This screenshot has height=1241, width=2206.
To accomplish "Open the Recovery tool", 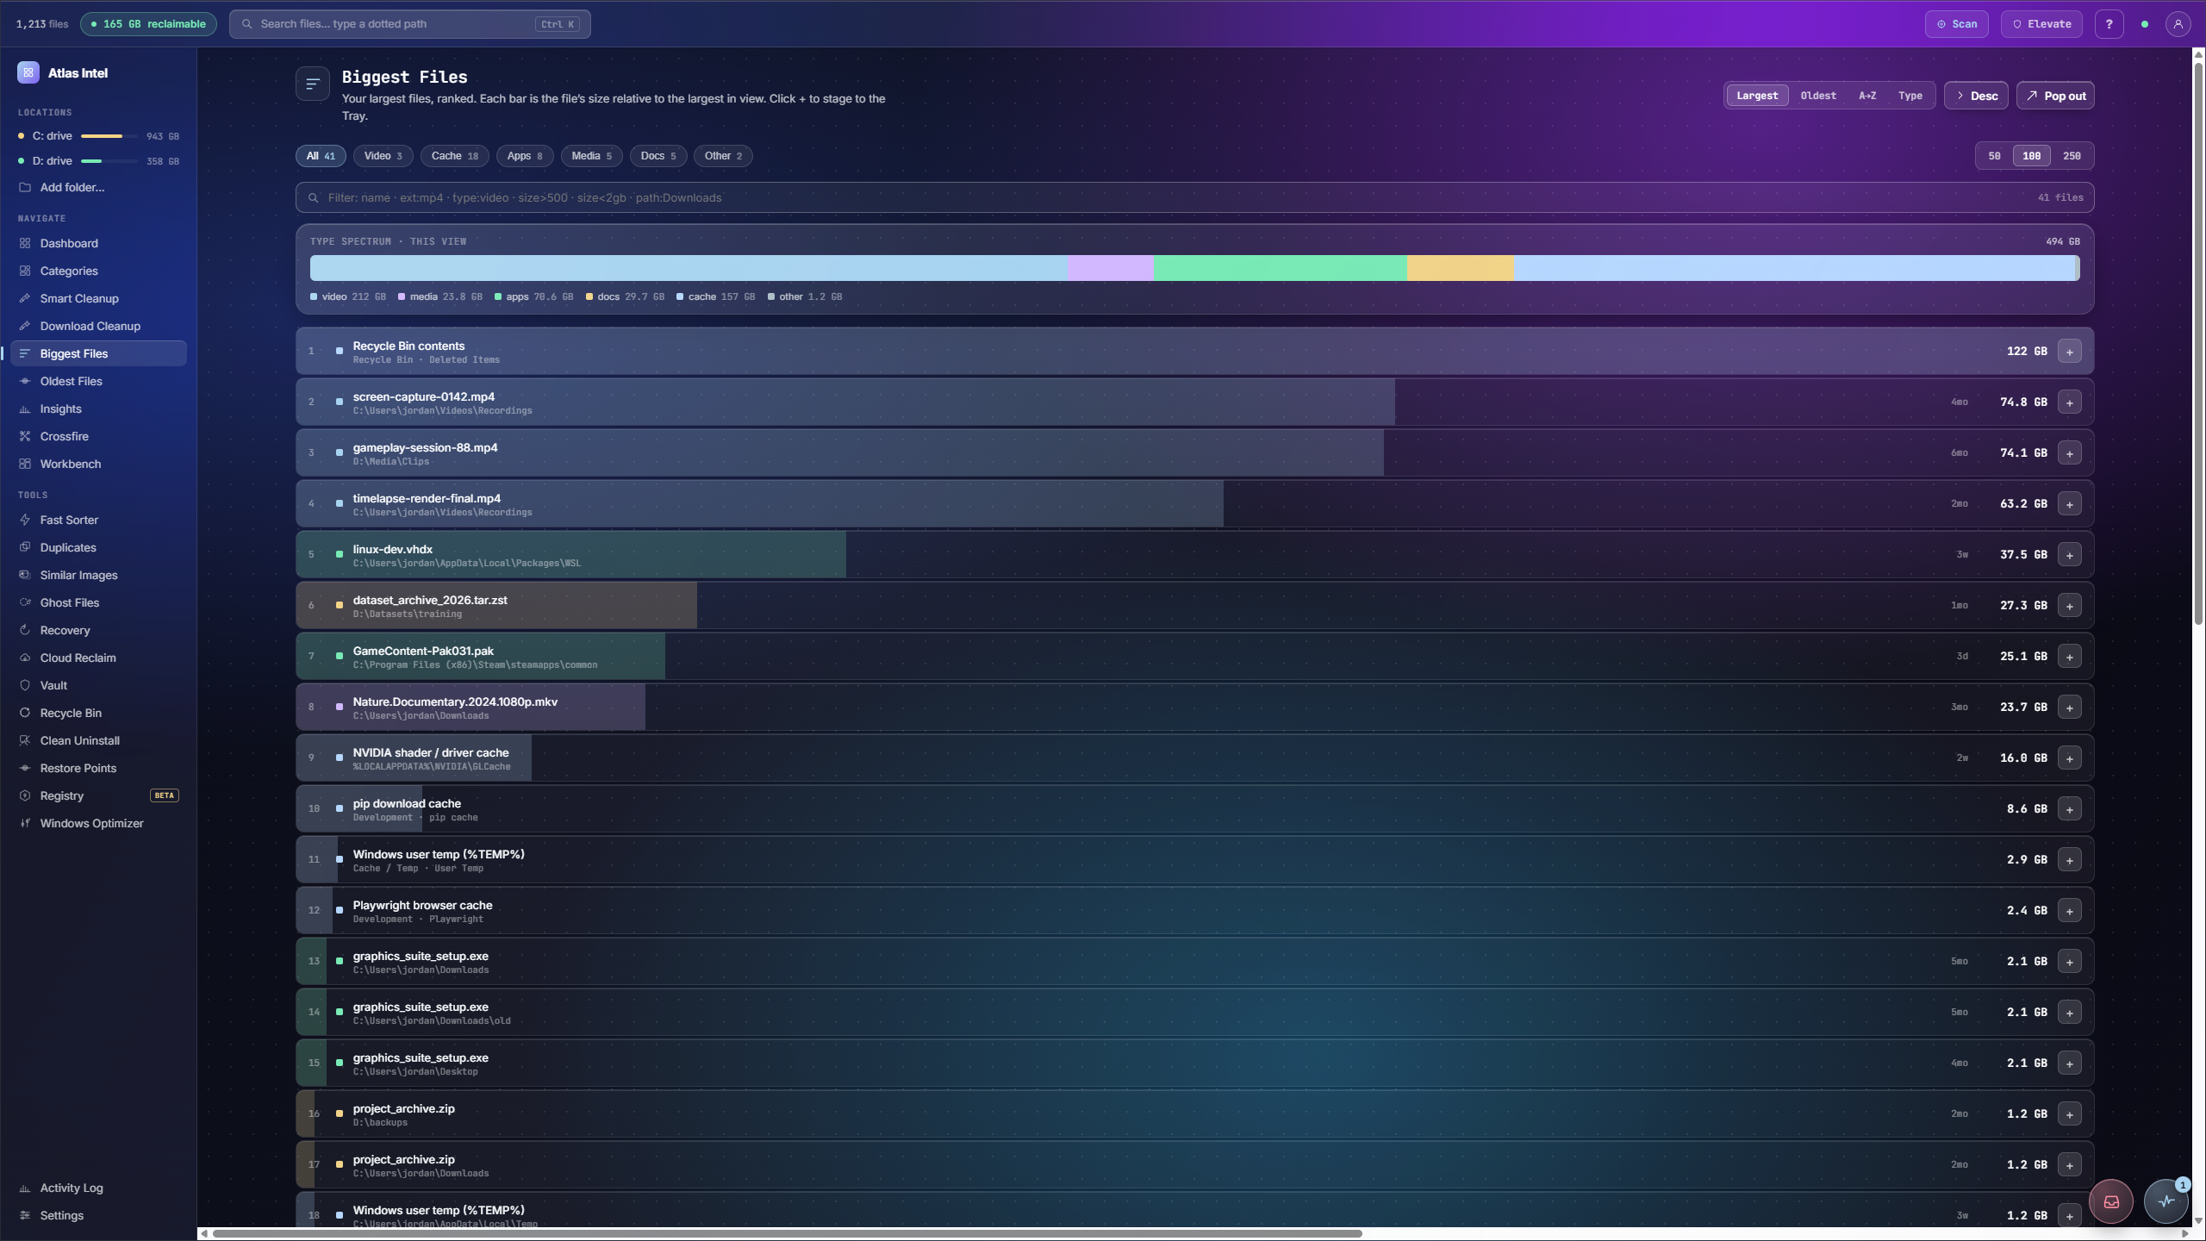I will (98, 630).
